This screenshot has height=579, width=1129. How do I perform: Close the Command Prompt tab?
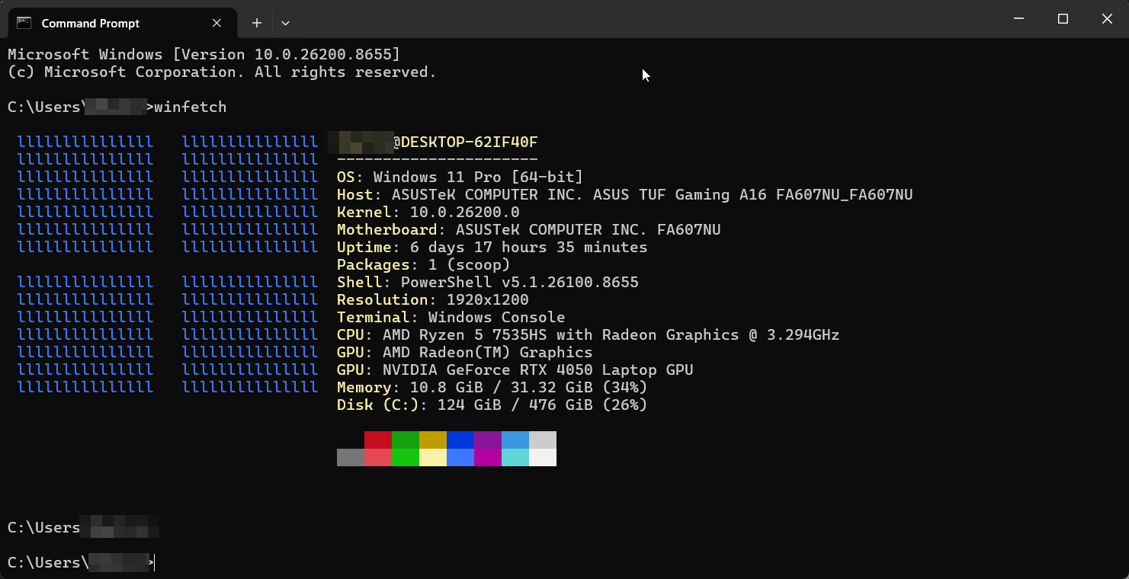tap(216, 23)
